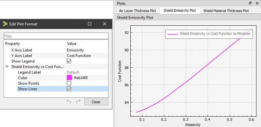
Task: Close the Plots panel with the X icon
Action: tap(257, 3)
